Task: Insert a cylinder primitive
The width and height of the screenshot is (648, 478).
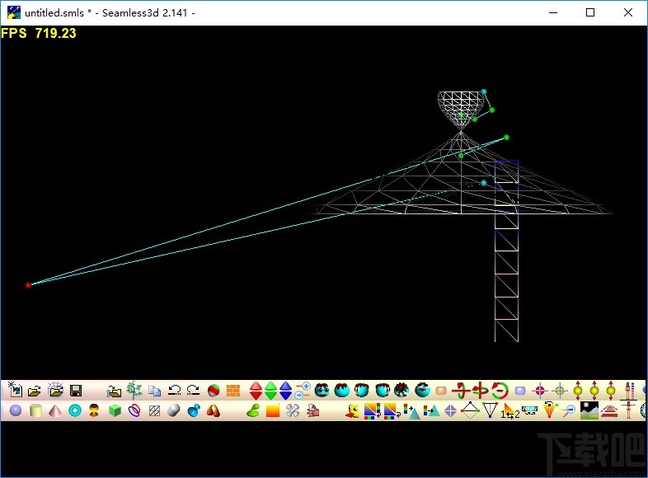Action: (x=36, y=411)
